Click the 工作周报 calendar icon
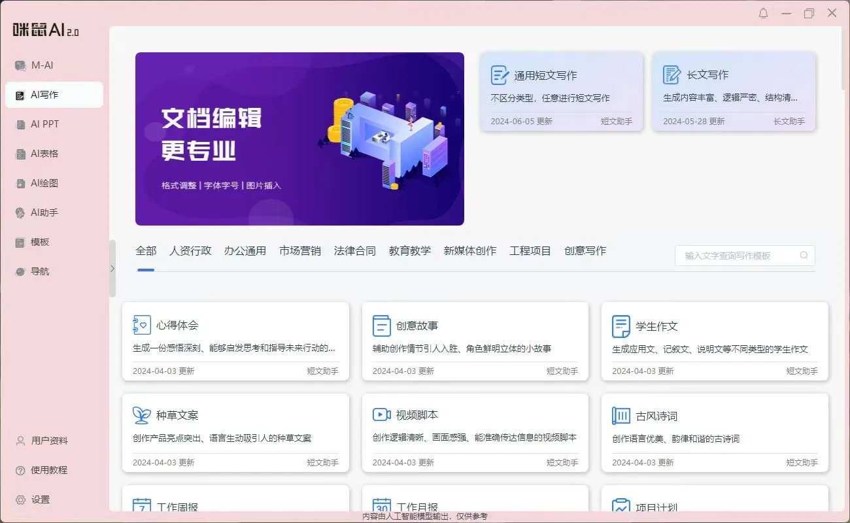This screenshot has height=523, width=850. pos(142,505)
